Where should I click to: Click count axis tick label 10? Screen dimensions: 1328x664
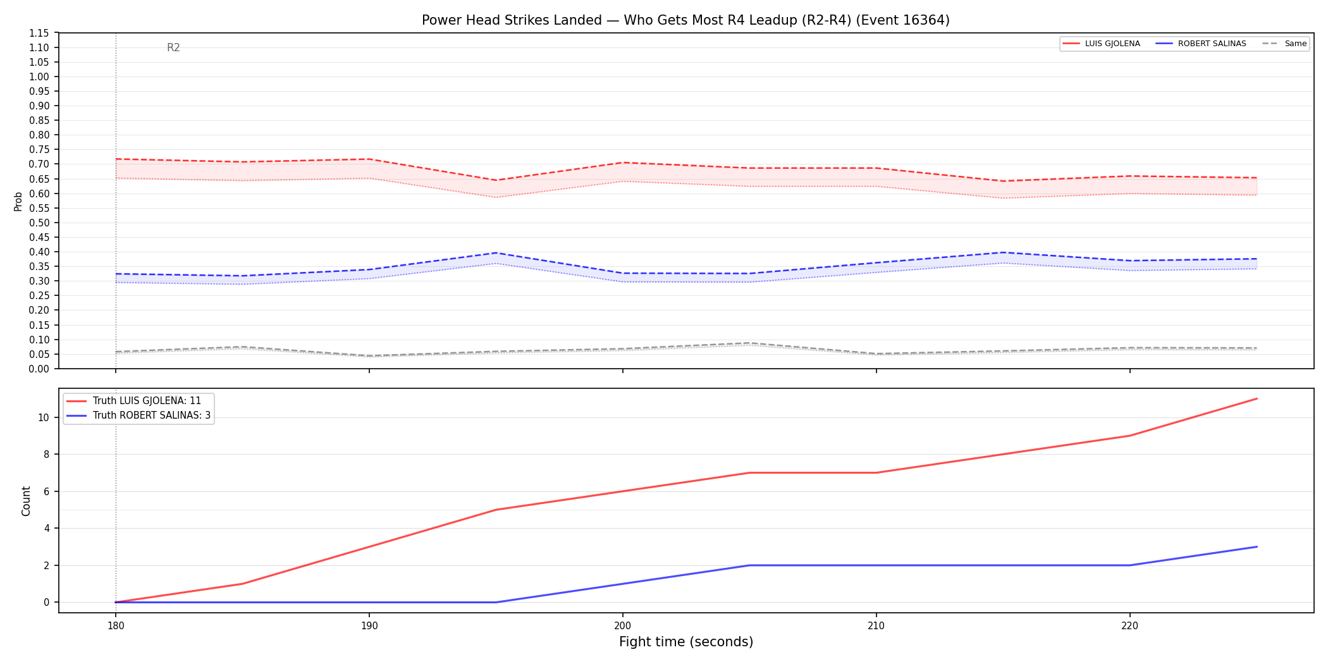43,417
